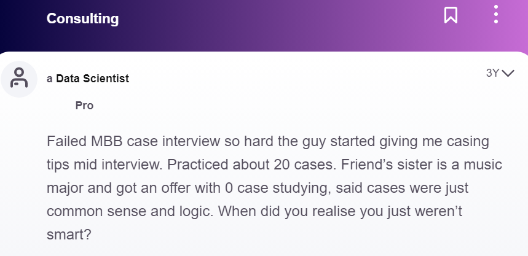This screenshot has height=256, width=528.
Task: Click the text common sense and logic
Action: 131,212
